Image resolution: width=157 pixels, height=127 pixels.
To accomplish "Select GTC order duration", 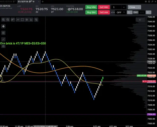I will [142, 12].
